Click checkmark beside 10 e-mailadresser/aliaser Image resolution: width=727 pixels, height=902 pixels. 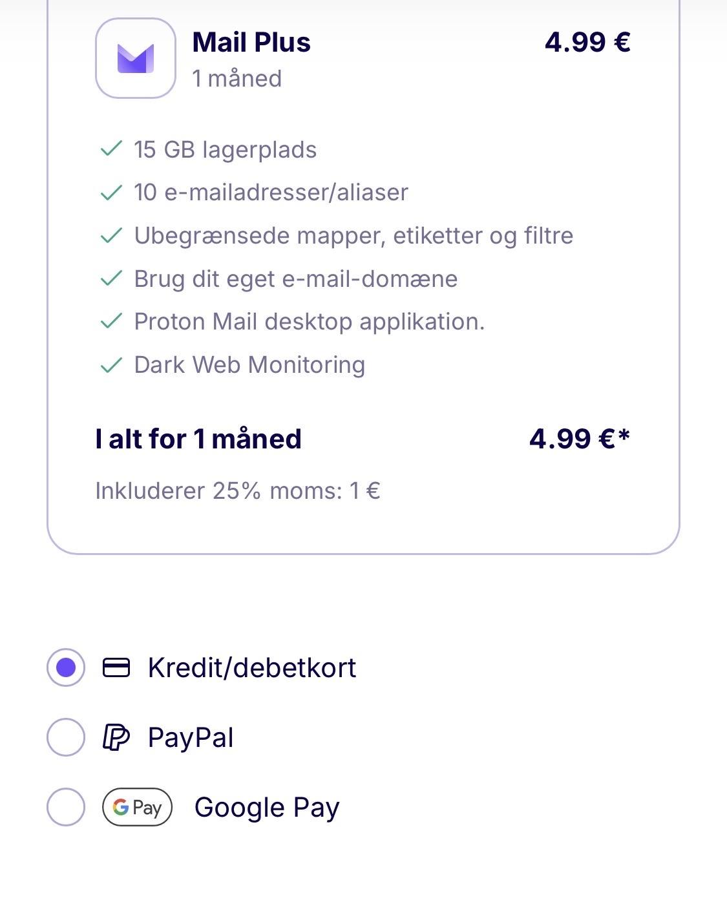coord(111,193)
